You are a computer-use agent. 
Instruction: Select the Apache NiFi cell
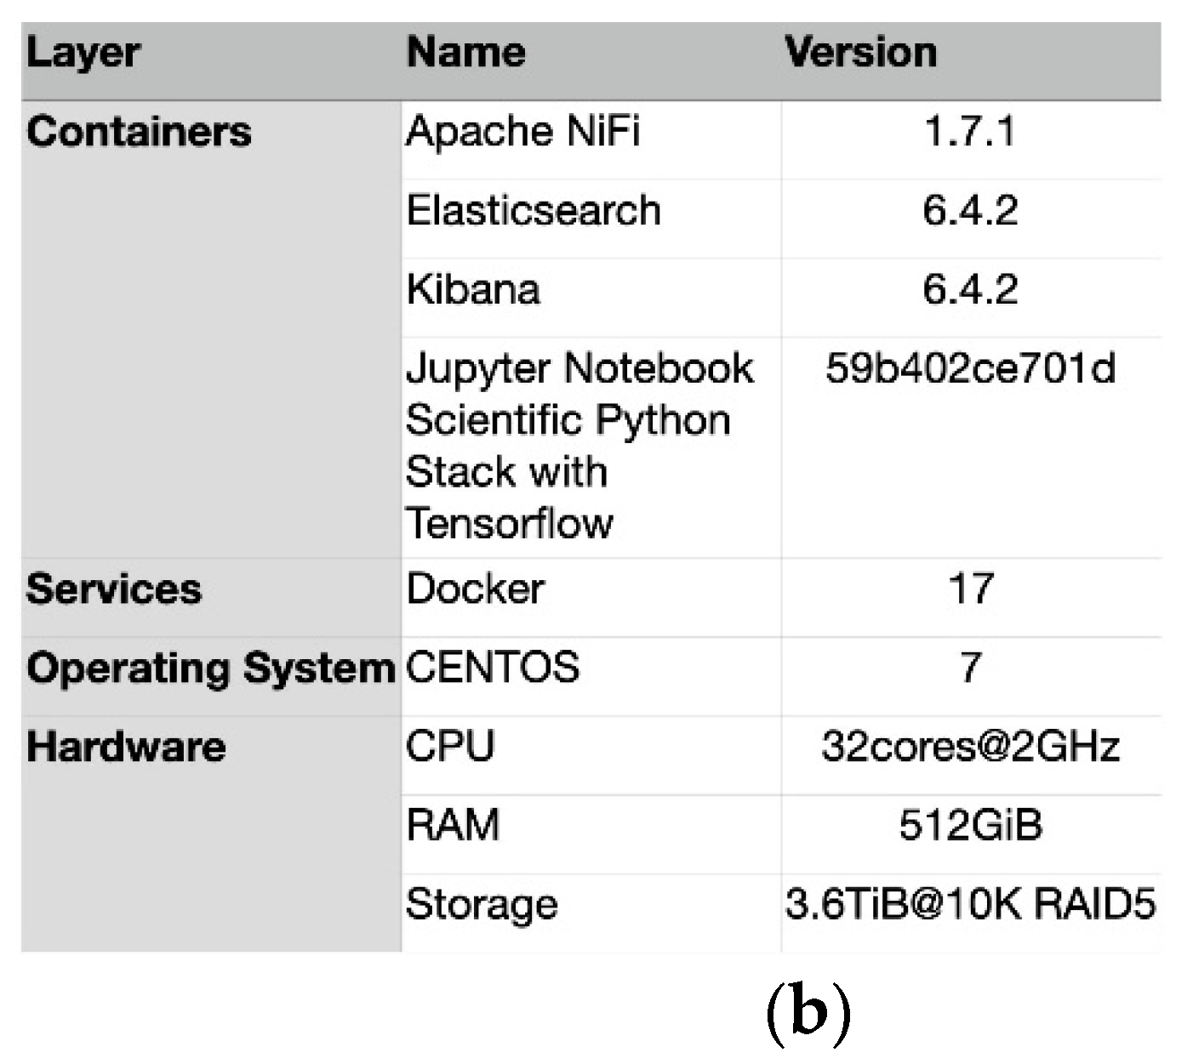522,133
